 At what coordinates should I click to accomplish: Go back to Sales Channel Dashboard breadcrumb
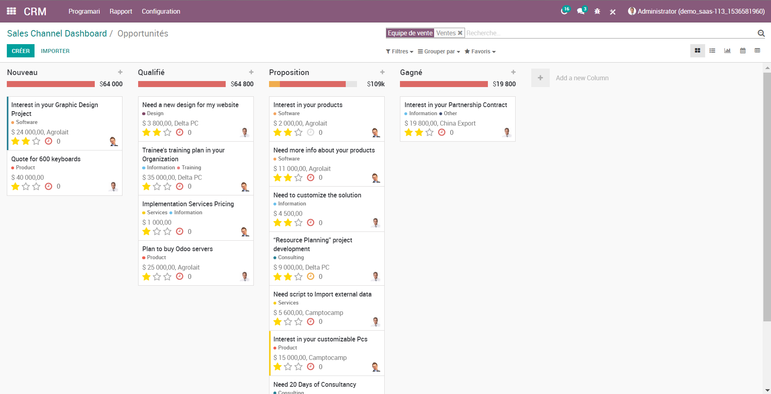click(x=57, y=33)
